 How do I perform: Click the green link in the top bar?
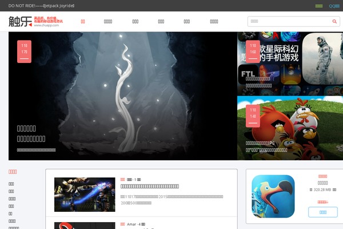click(x=319, y=6)
